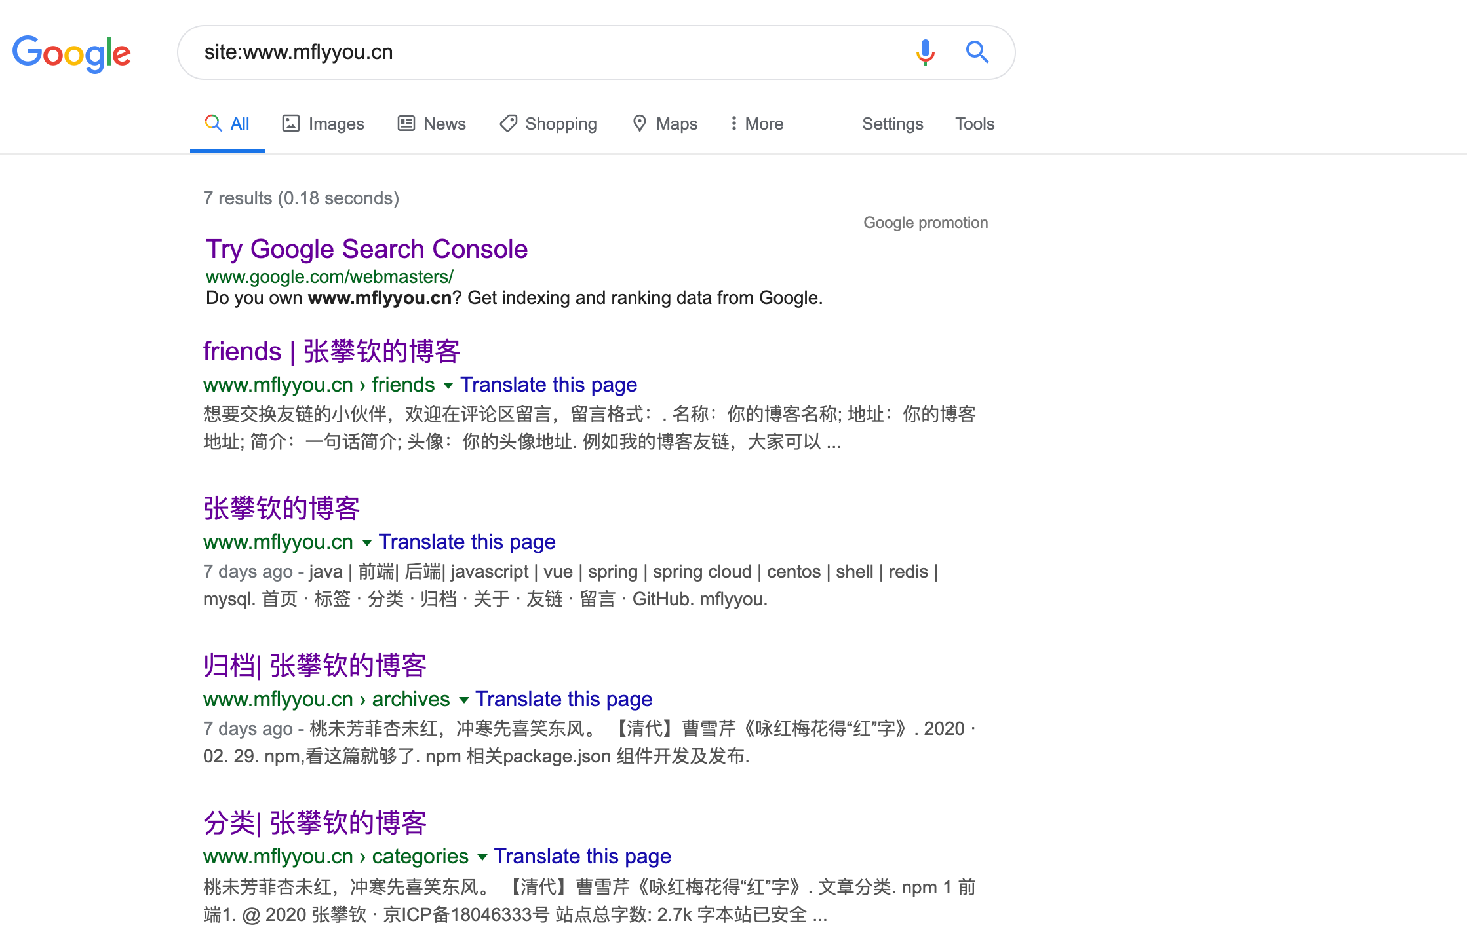Click the All tab magnifier icon
The width and height of the screenshot is (1467, 938).
(213, 123)
